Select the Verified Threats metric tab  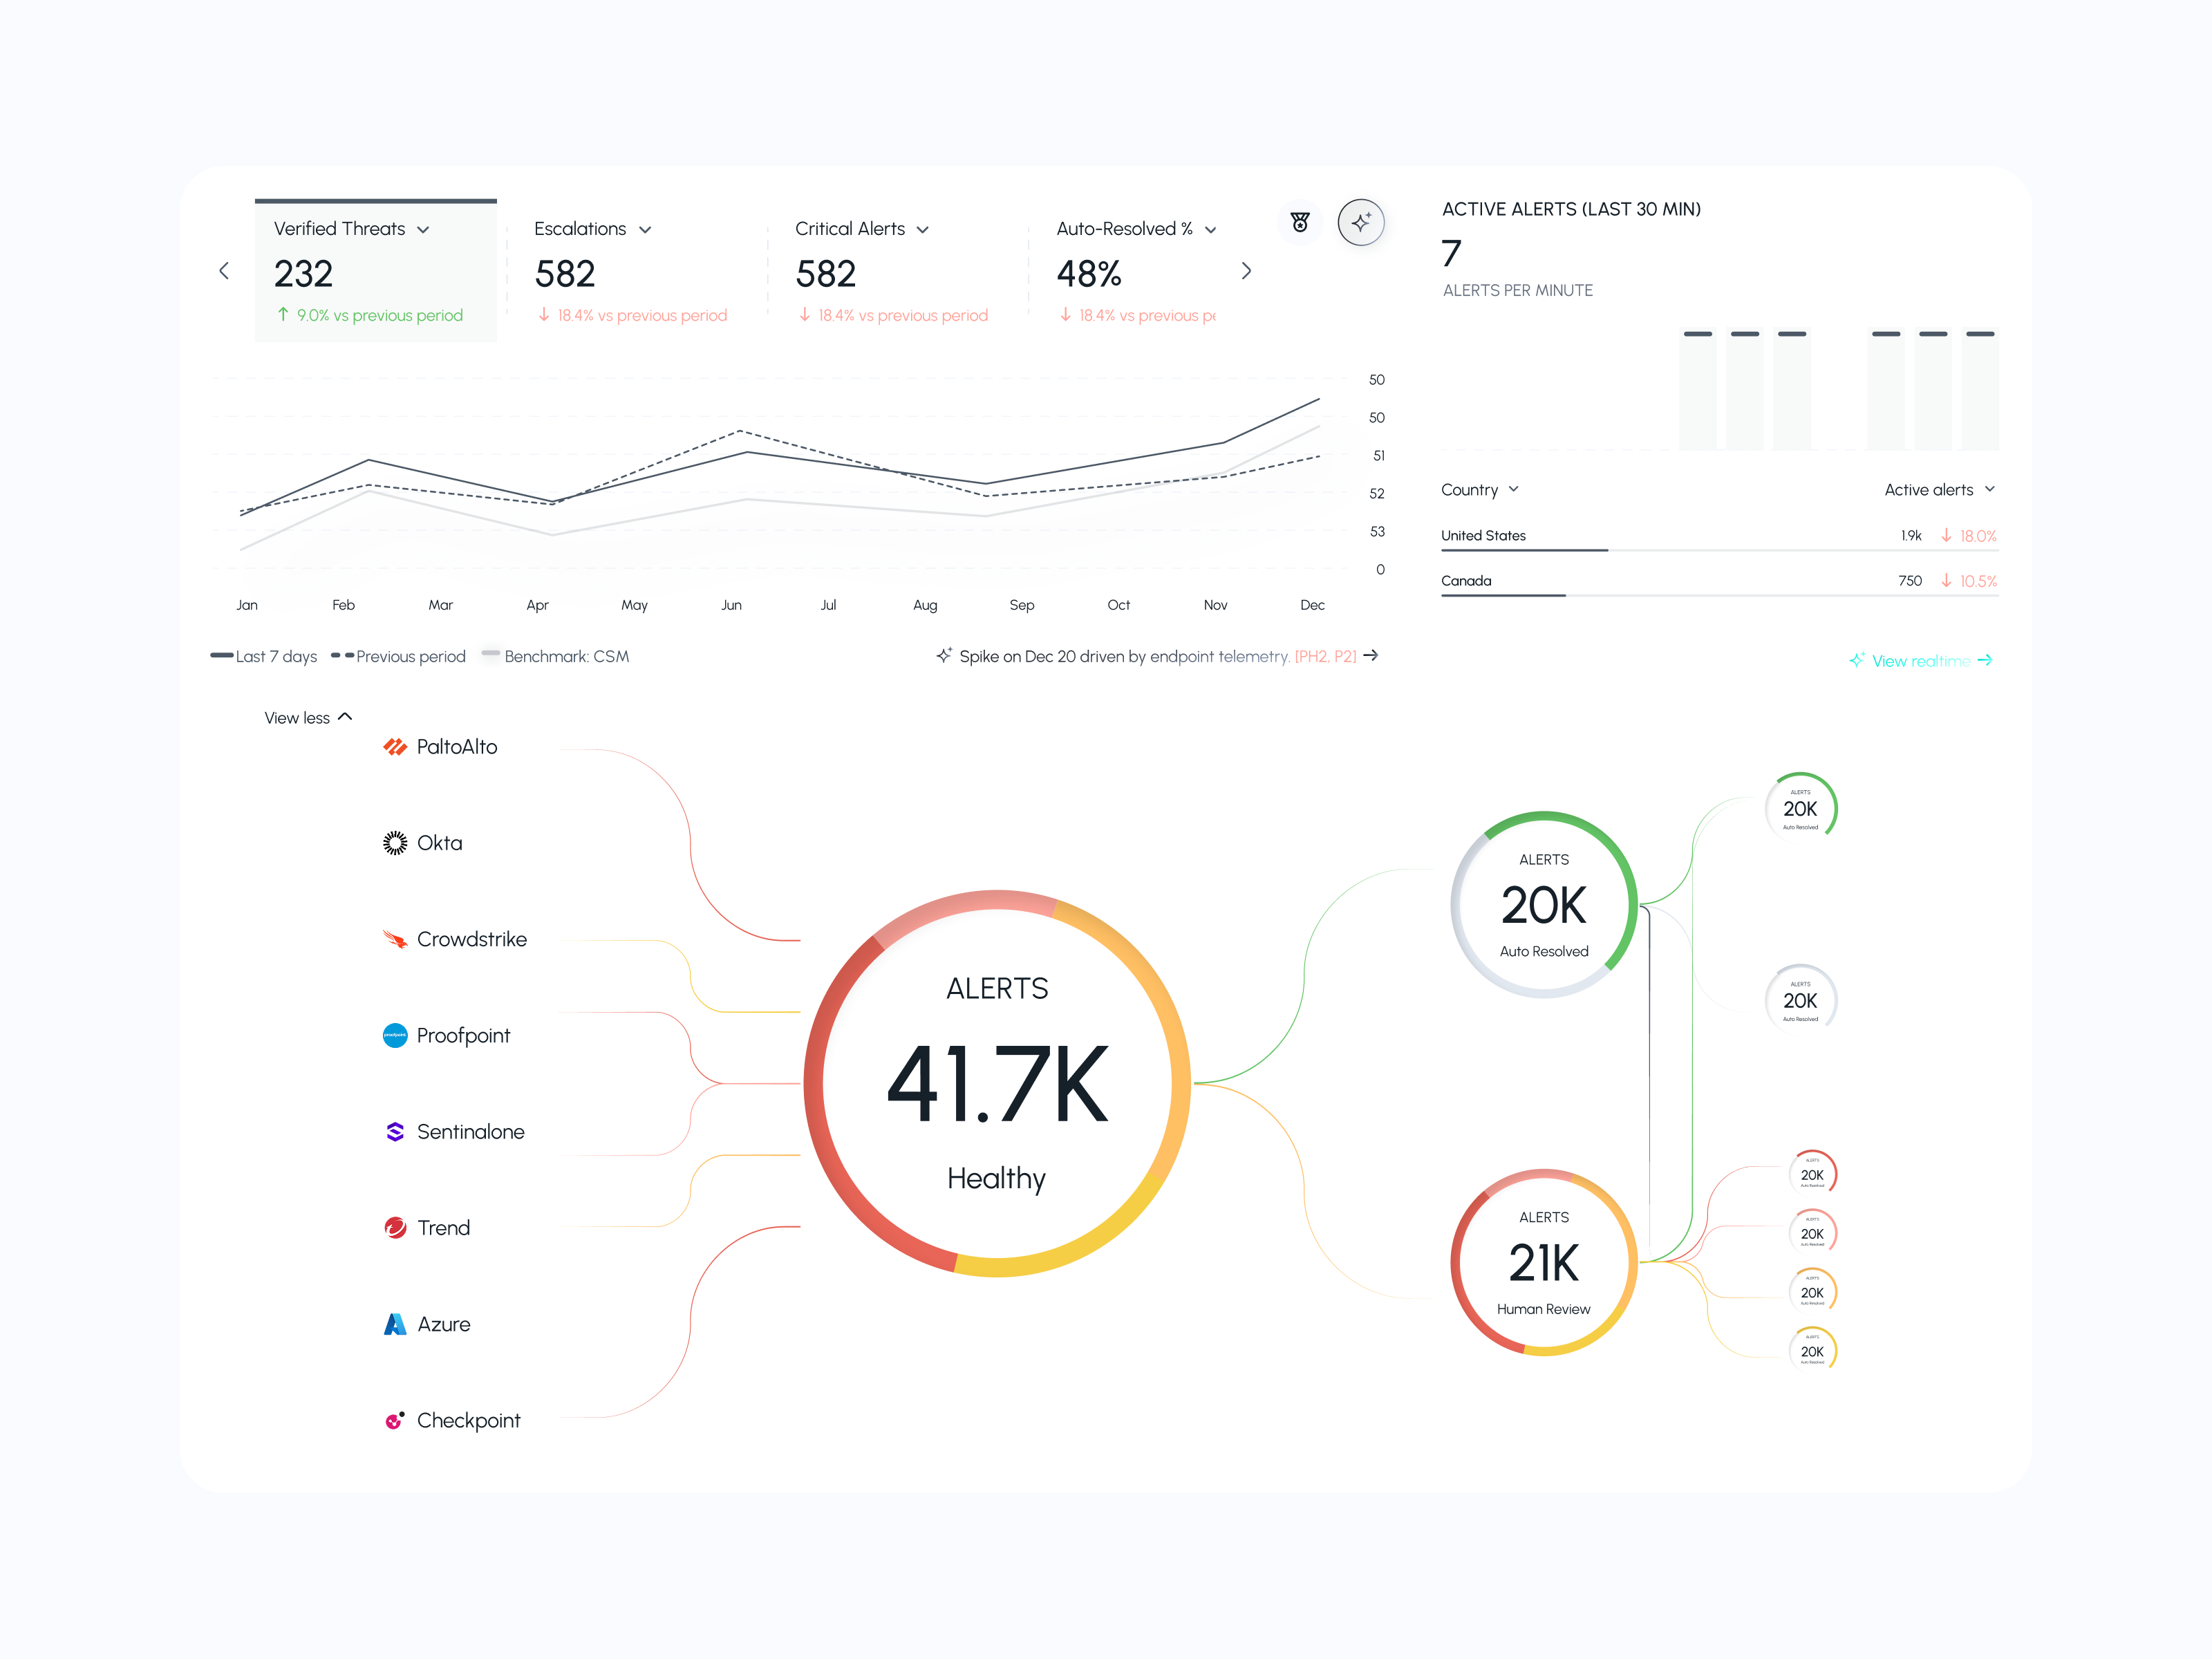(x=375, y=270)
